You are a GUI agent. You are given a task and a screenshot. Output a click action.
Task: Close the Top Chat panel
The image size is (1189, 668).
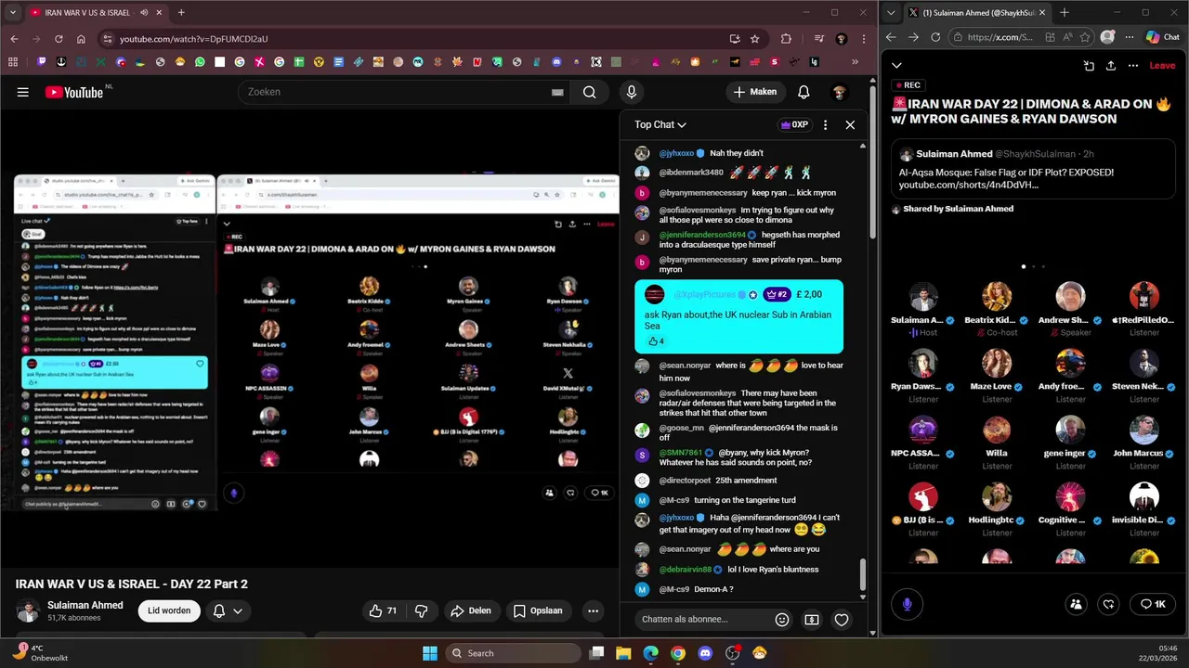point(850,124)
